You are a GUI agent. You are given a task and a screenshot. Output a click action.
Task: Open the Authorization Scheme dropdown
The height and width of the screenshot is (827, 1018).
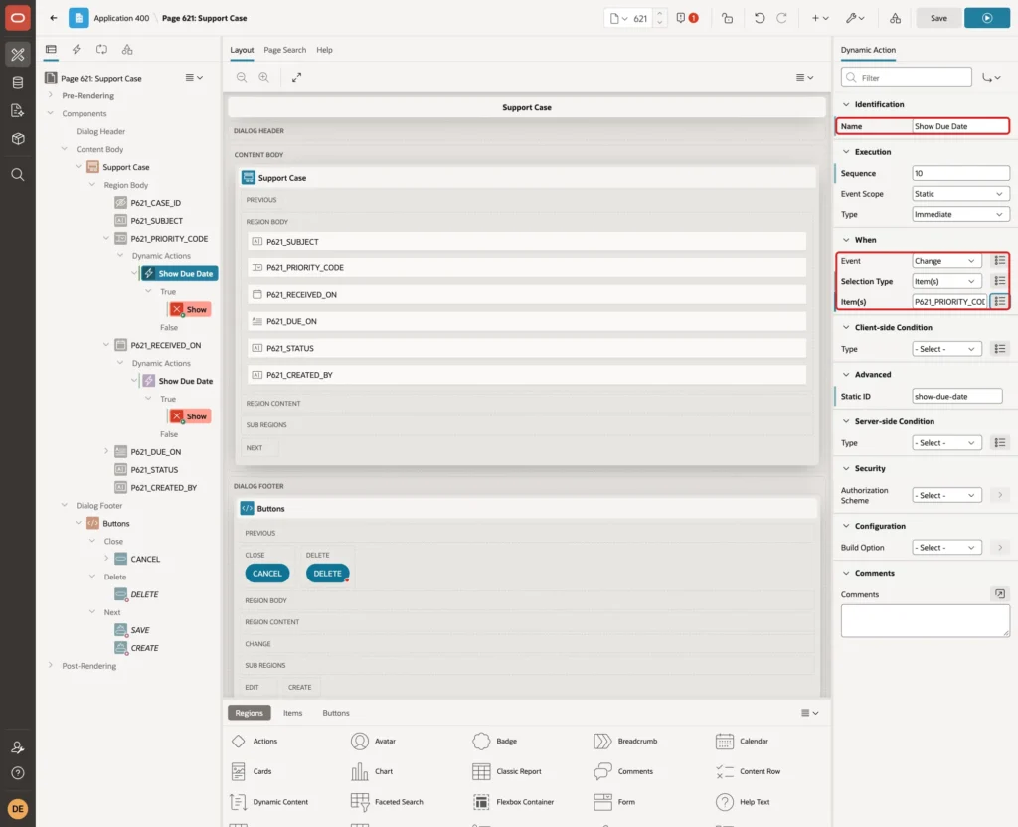tap(946, 495)
